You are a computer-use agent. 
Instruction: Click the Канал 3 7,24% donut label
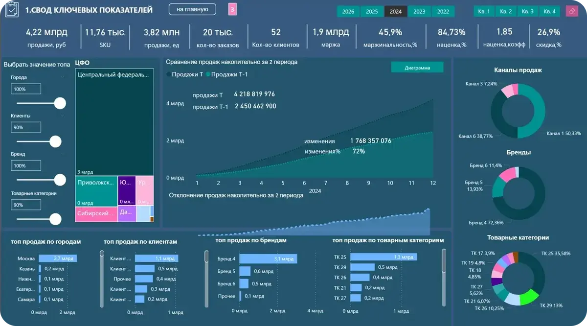[x=481, y=84]
